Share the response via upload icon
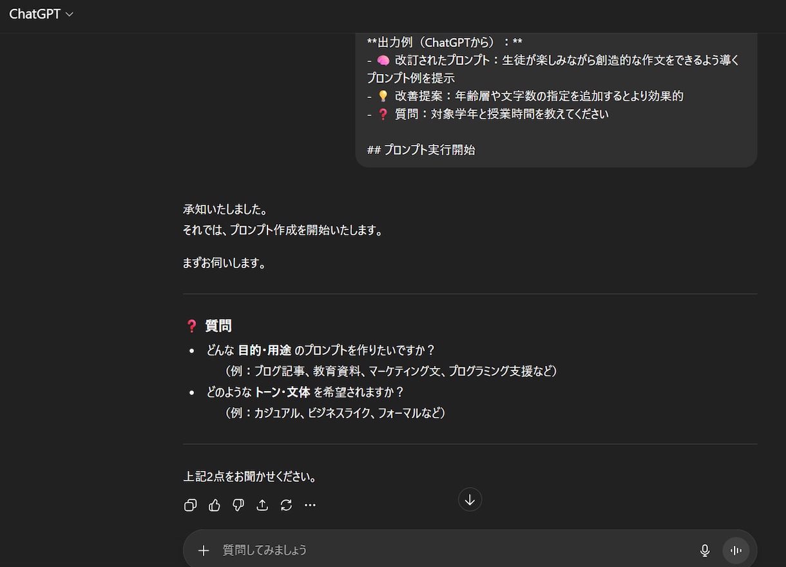 [x=262, y=505]
